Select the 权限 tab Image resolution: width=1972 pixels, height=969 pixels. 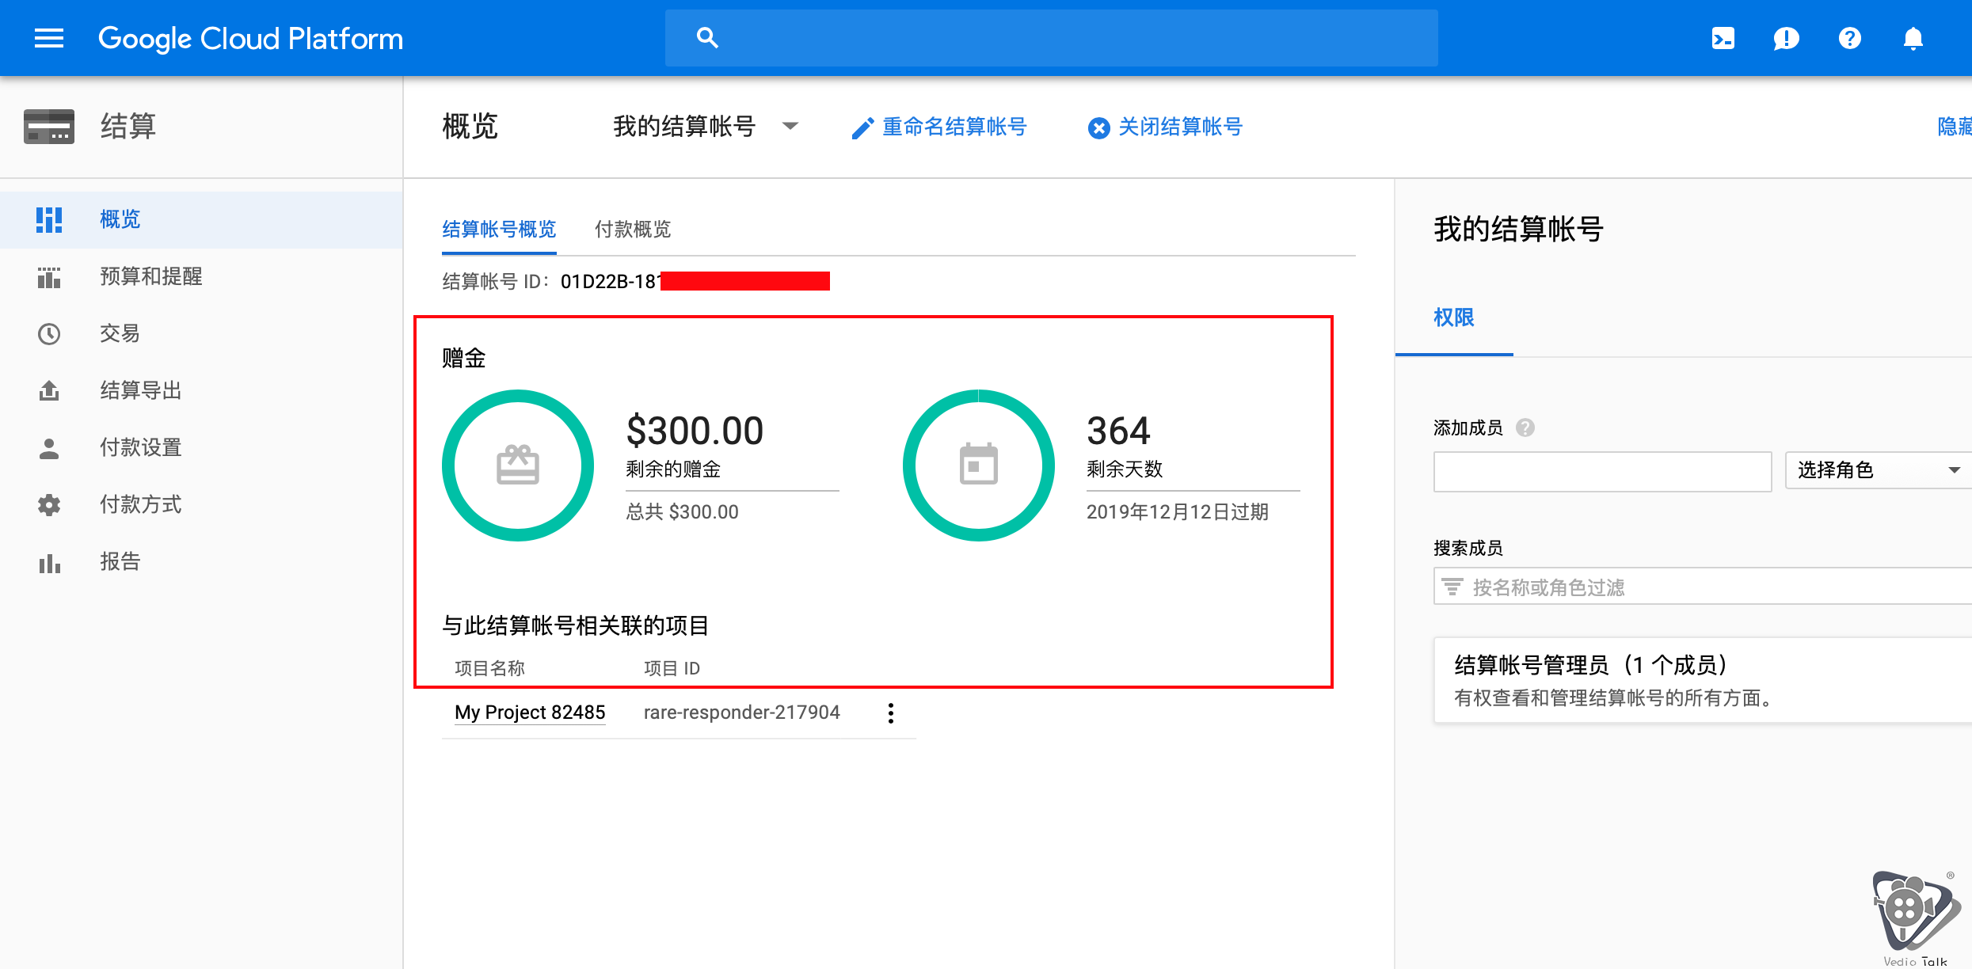(x=1454, y=318)
